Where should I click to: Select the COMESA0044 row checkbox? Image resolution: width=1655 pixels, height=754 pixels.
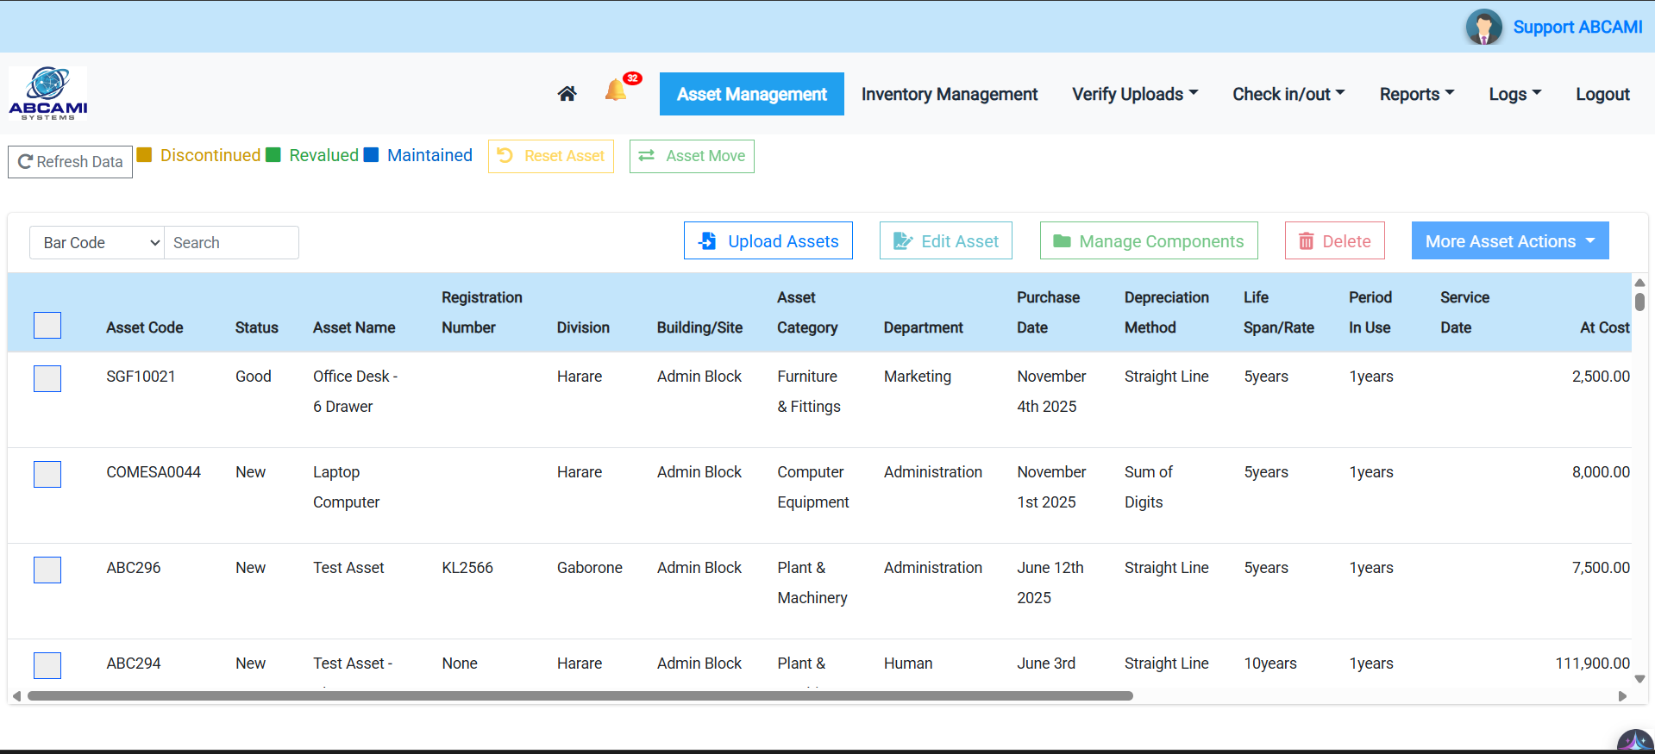tap(47, 474)
